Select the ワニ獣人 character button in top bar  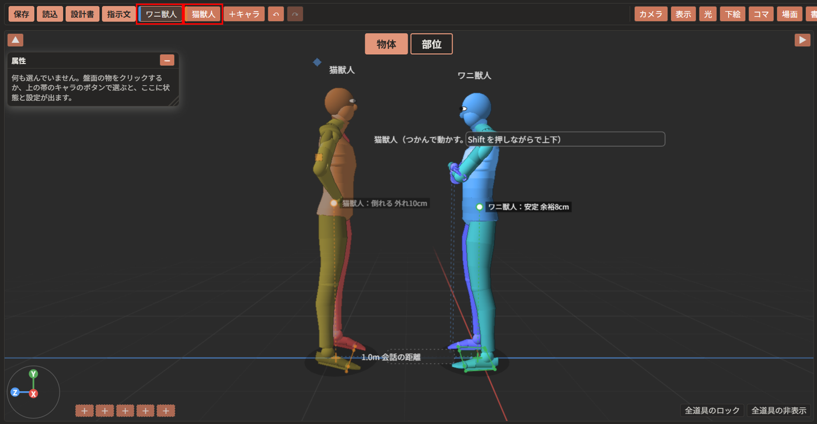[161, 14]
